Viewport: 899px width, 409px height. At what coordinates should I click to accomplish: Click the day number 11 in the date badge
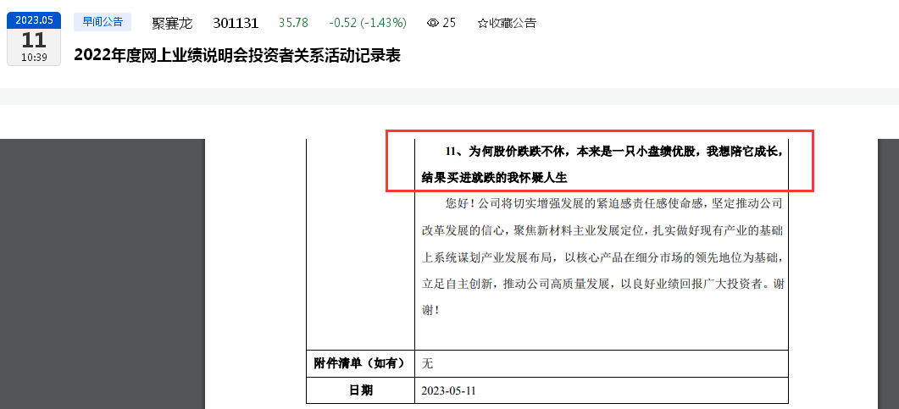[x=34, y=40]
